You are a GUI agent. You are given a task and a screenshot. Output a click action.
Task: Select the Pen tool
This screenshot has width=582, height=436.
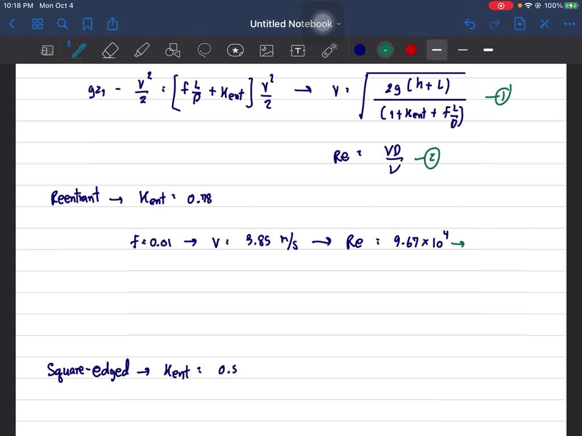pyautogui.click(x=78, y=50)
